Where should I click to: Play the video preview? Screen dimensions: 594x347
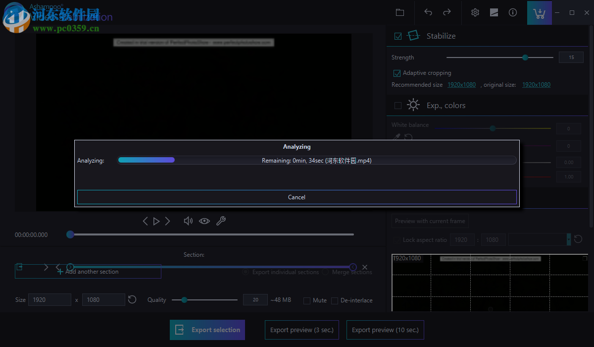(156, 221)
